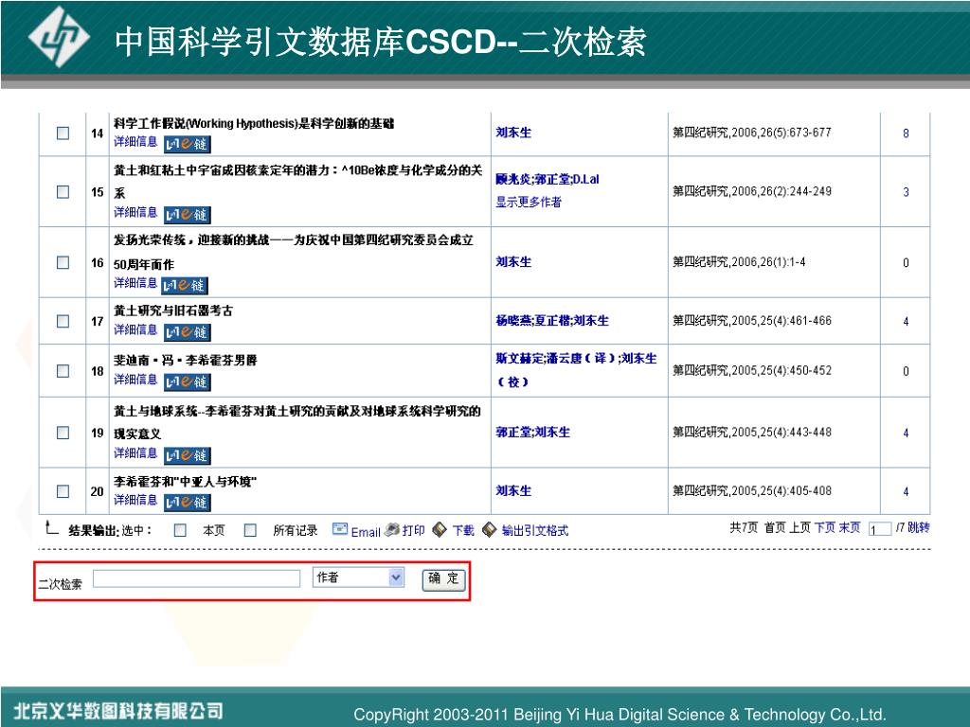Image resolution: width=970 pixels, height=727 pixels.
Task: Open 详细信息 for record 15
Action: [135, 212]
